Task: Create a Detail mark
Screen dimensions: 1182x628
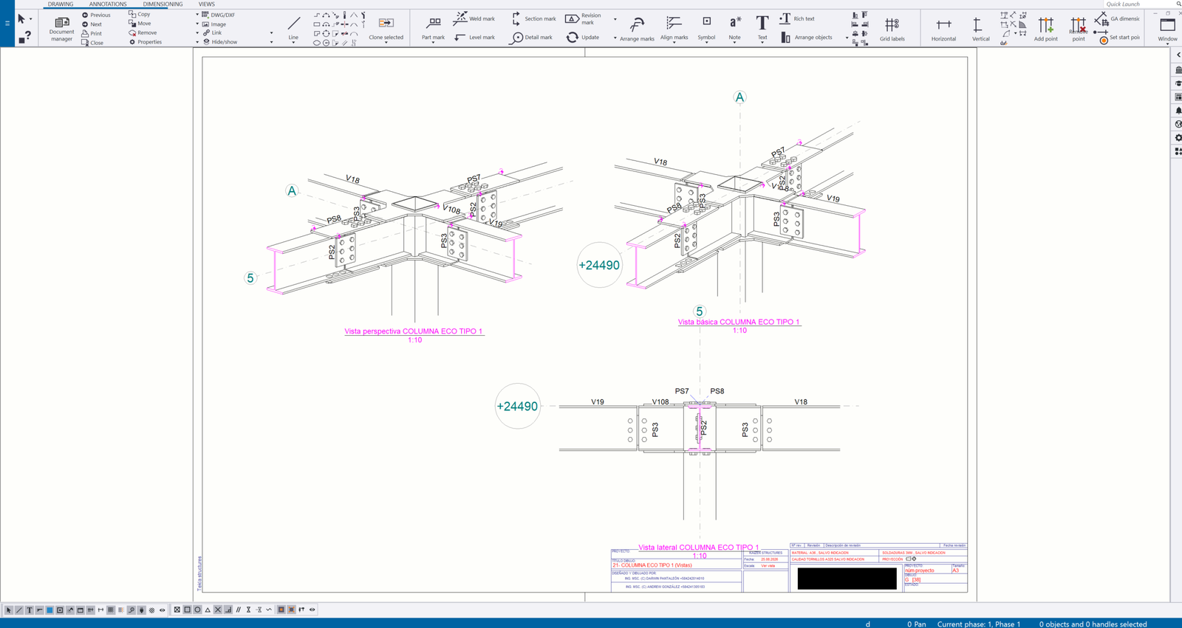Action: point(531,37)
